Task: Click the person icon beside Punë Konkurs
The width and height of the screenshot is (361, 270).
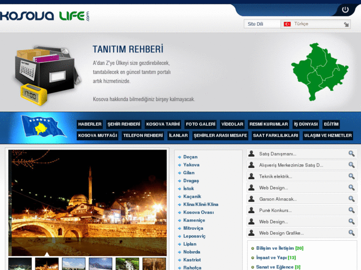Action: tap(251, 210)
